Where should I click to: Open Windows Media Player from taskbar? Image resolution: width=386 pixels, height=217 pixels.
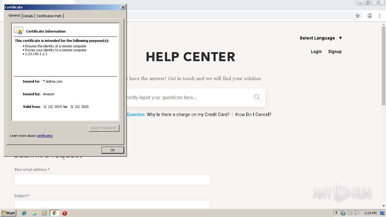click(x=44, y=213)
